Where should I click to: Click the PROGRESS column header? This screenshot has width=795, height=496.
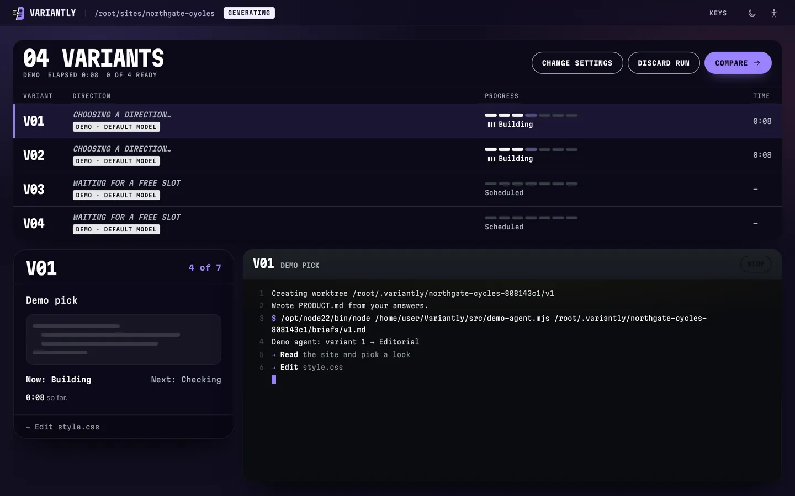[x=502, y=96]
